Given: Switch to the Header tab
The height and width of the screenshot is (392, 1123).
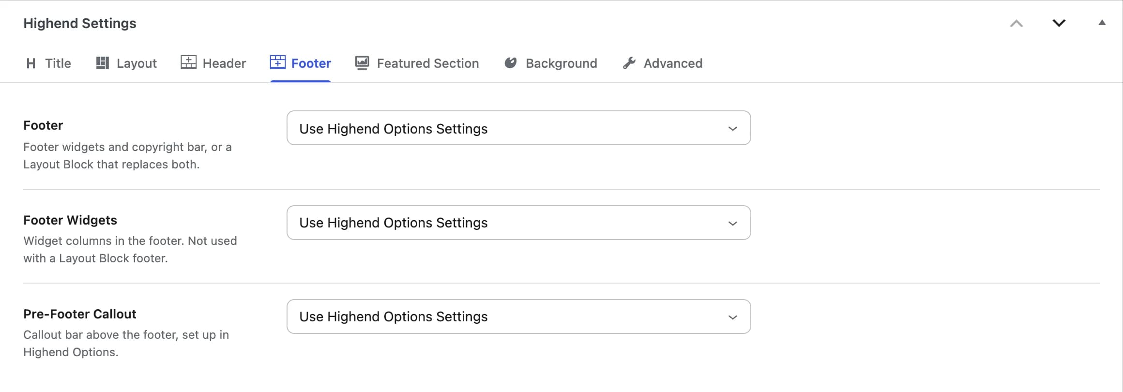Looking at the screenshot, I should pyautogui.click(x=213, y=63).
